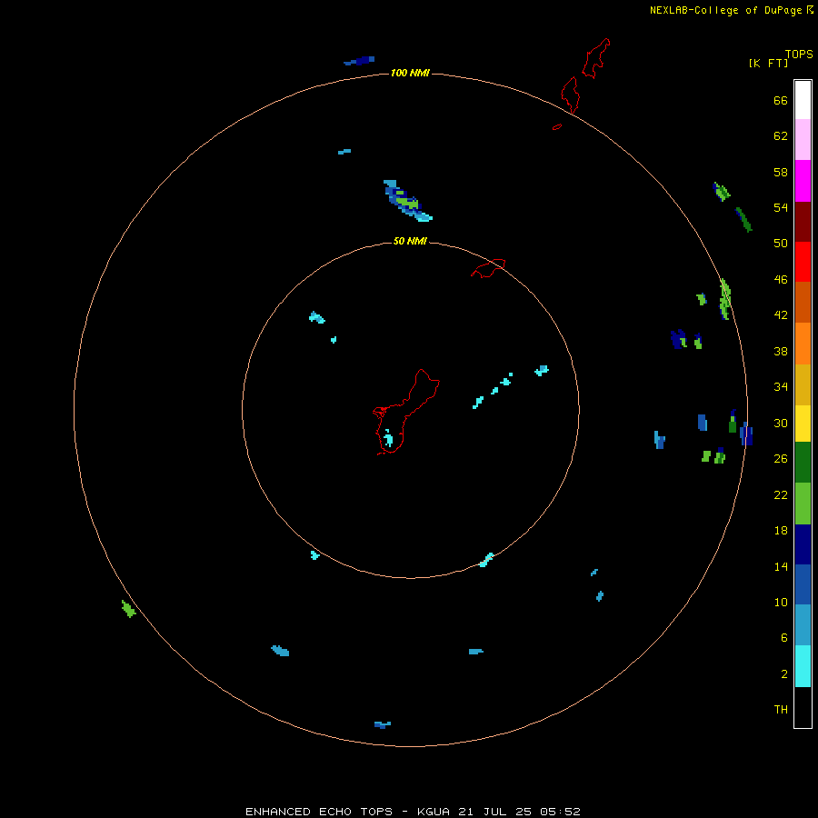Click the navy blue legend swatch
This screenshot has width=818, height=818.
803,544
